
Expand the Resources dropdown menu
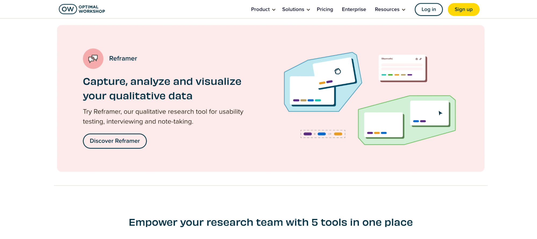pyautogui.click(x=390, y=9)
